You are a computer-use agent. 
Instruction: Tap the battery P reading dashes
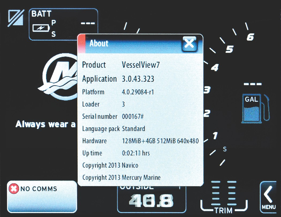pos(88,23)
